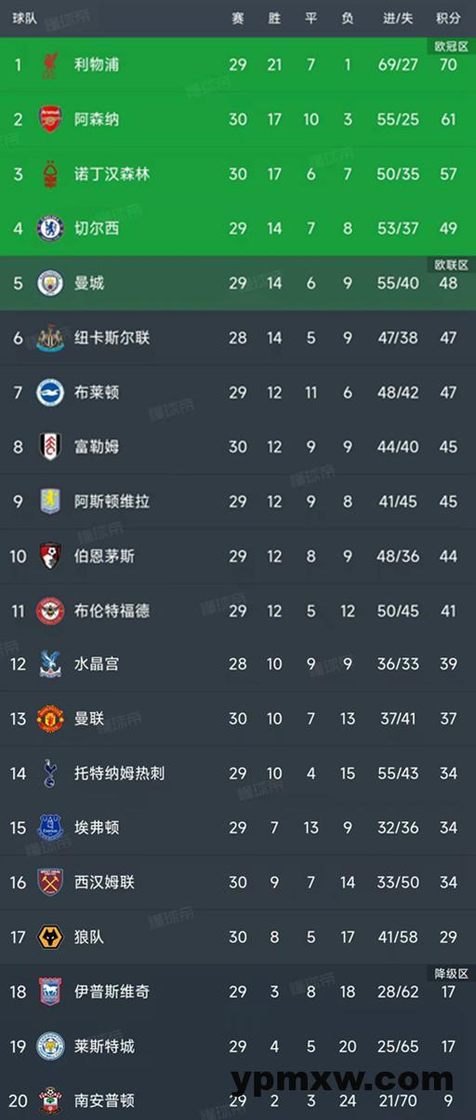Select the Brighton club logo
Screen dimensions: 476x1120
coord(50,393)
